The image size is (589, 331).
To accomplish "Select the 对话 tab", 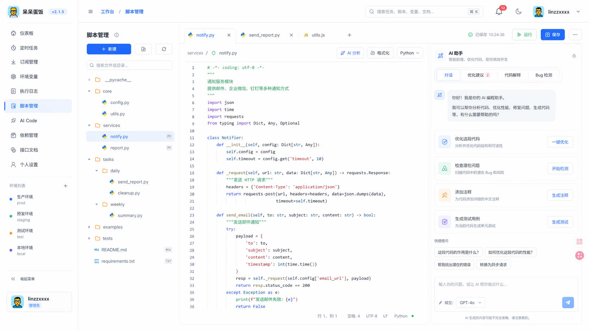I will [448, 75].
